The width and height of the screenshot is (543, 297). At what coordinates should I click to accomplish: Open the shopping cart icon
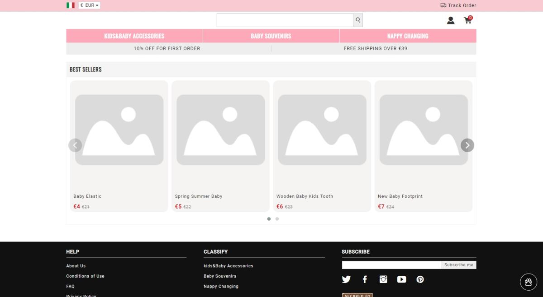coord(467,20)
